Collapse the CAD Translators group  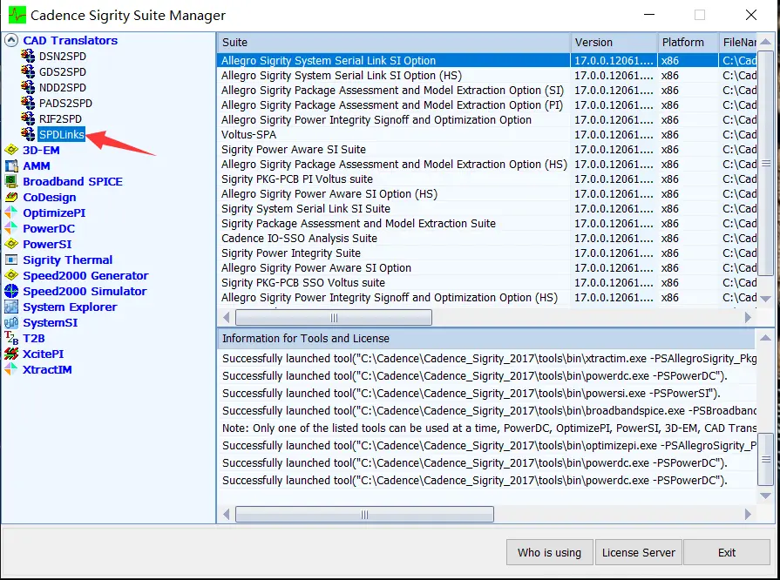click(11, 40)
